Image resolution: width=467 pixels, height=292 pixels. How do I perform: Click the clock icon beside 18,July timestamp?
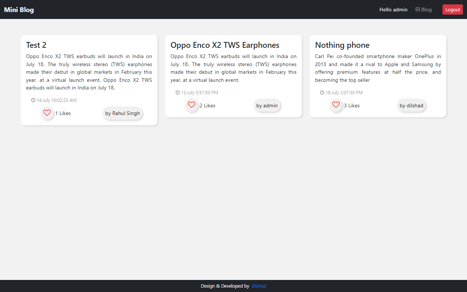coord(322,92)
